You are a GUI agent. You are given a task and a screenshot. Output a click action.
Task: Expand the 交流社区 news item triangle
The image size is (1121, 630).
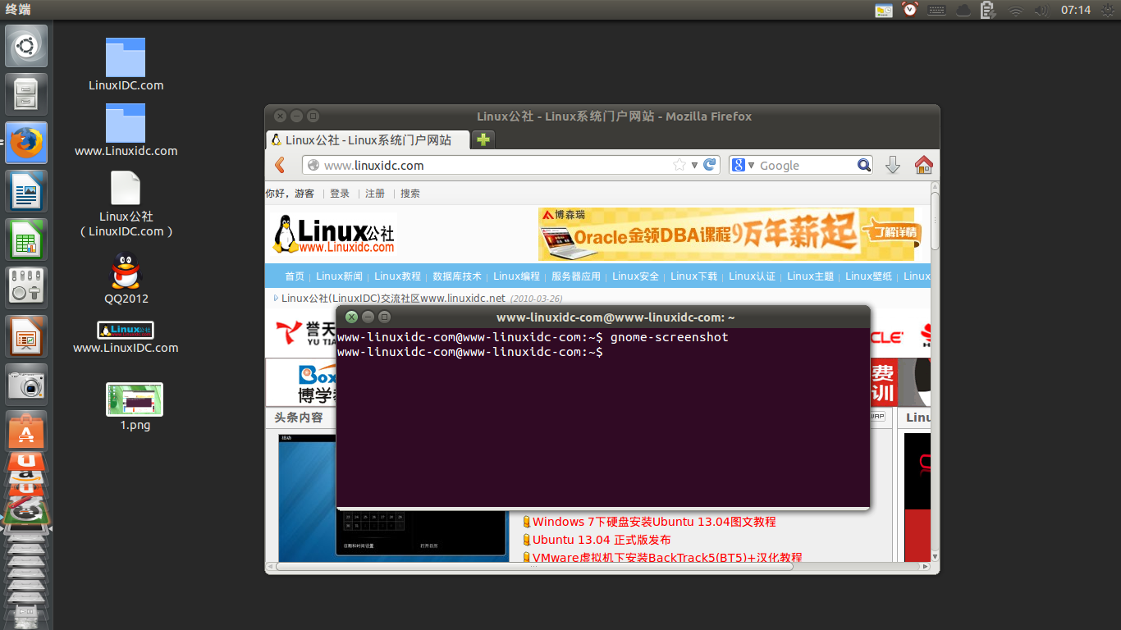(x=275, y=299)
